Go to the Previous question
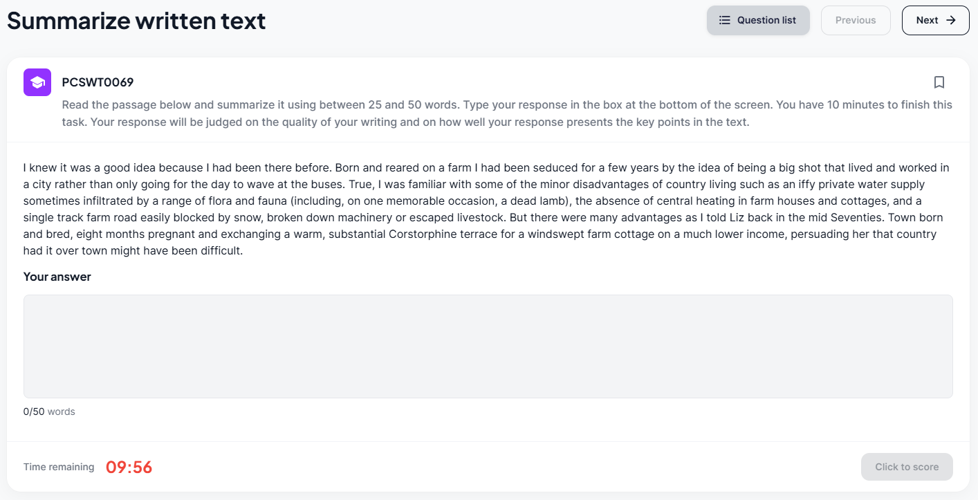Image resolution: width=978 pixels, height=500 pixels. pyautogui.click(x=856, y=20)
